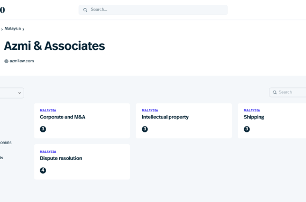Click the magnifier icon in top search bar
The image size is (306, 202).
(x=85, y=10)
